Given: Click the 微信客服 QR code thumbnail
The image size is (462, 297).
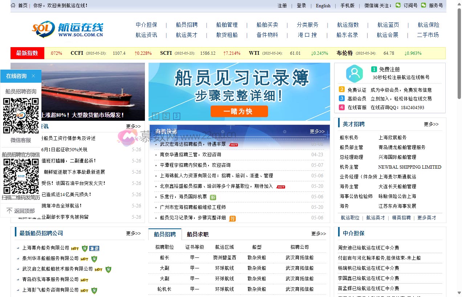Looking at the screenshot, I should 21,115.
